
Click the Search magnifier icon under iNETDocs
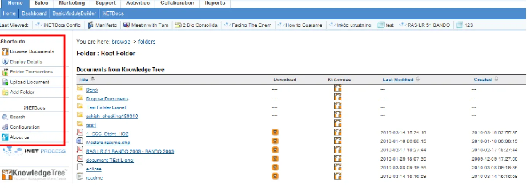(x=5, y=117)
